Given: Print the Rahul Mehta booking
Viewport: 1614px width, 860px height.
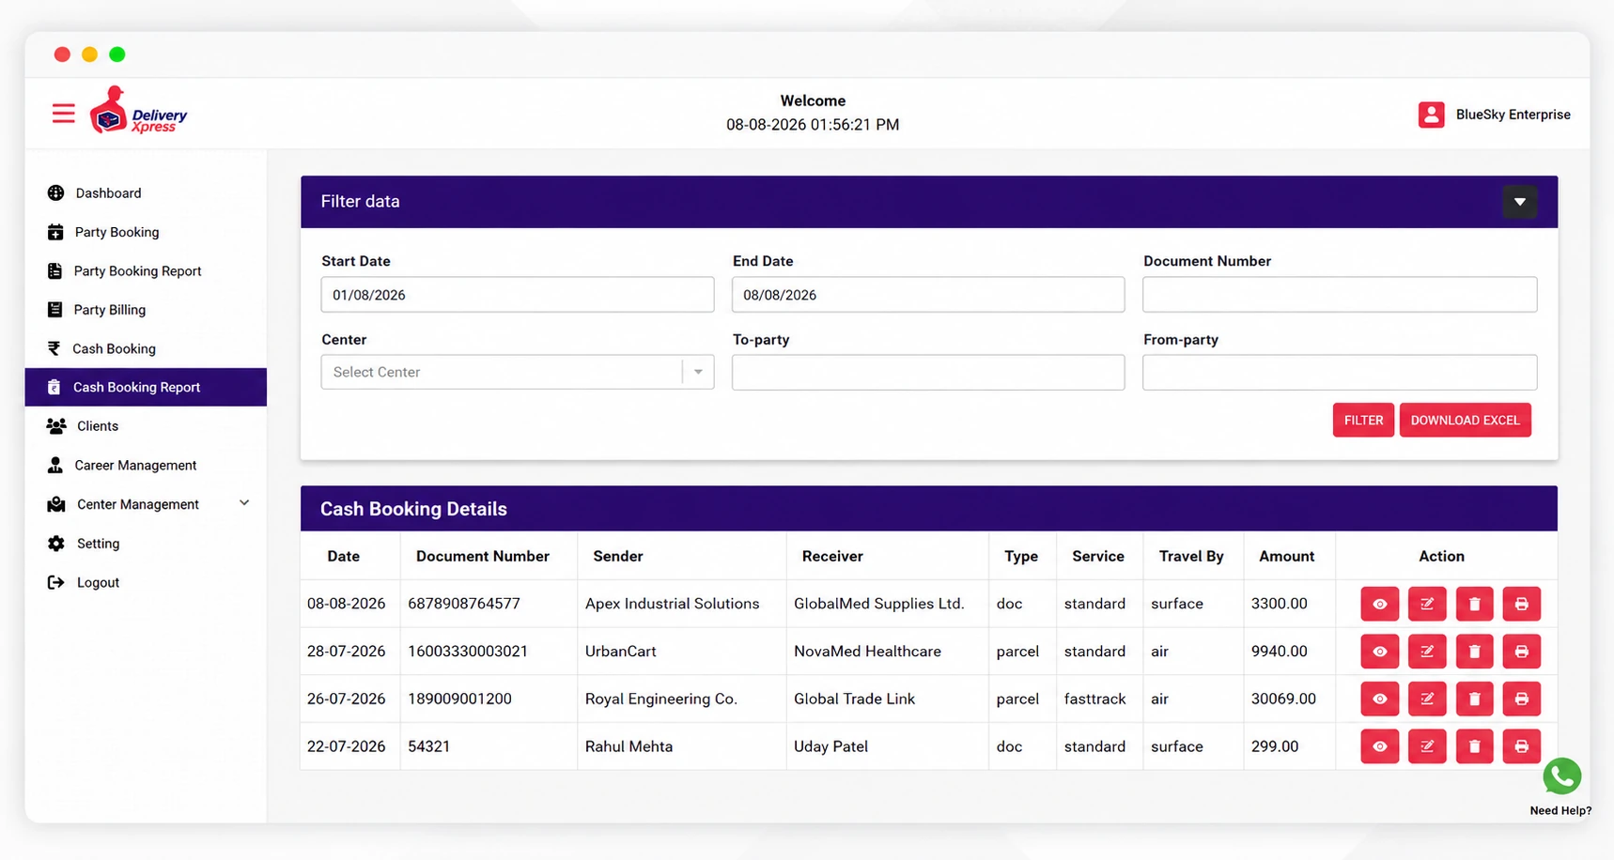Looking at the screenshot, I should pyautogui.click(x=1521, y=746).
